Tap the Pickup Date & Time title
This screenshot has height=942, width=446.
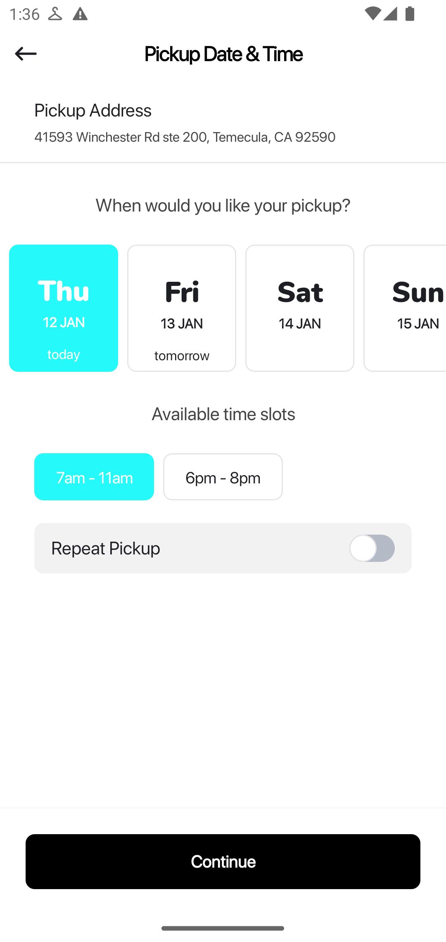[223, 54]
